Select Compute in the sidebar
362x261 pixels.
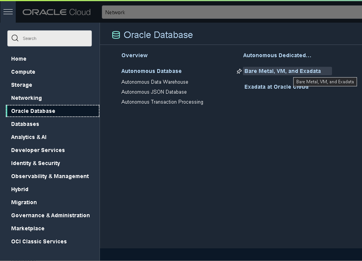[23, 72]
